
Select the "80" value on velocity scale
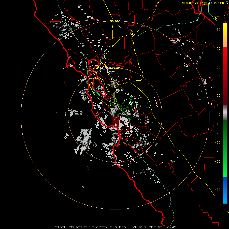tap(219, 39)
